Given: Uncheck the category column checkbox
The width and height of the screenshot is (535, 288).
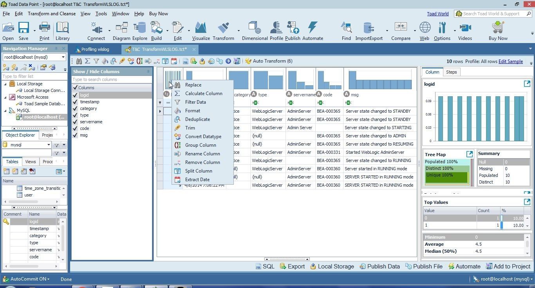Looking at the screenshot, I should (x=75, y=108).
